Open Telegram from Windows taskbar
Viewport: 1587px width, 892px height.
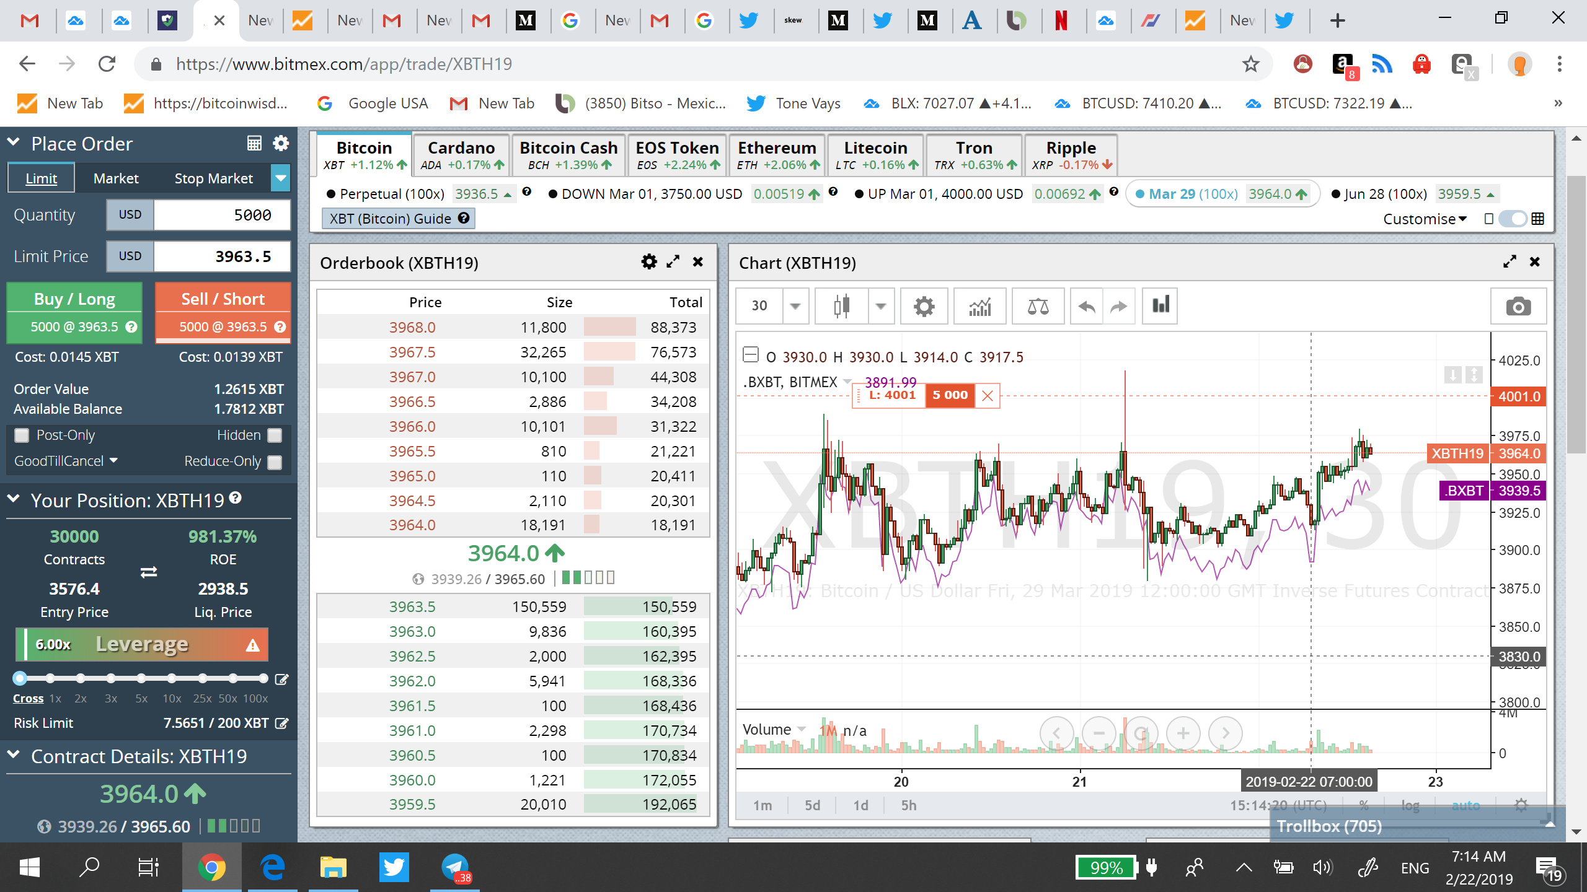[455, 867]
